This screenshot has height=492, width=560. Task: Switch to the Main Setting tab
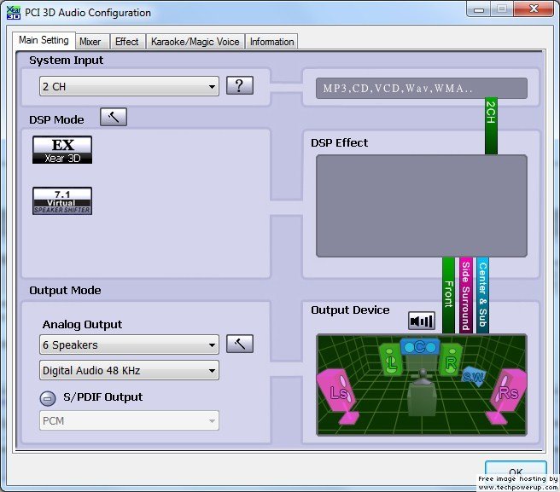(44, 40)
